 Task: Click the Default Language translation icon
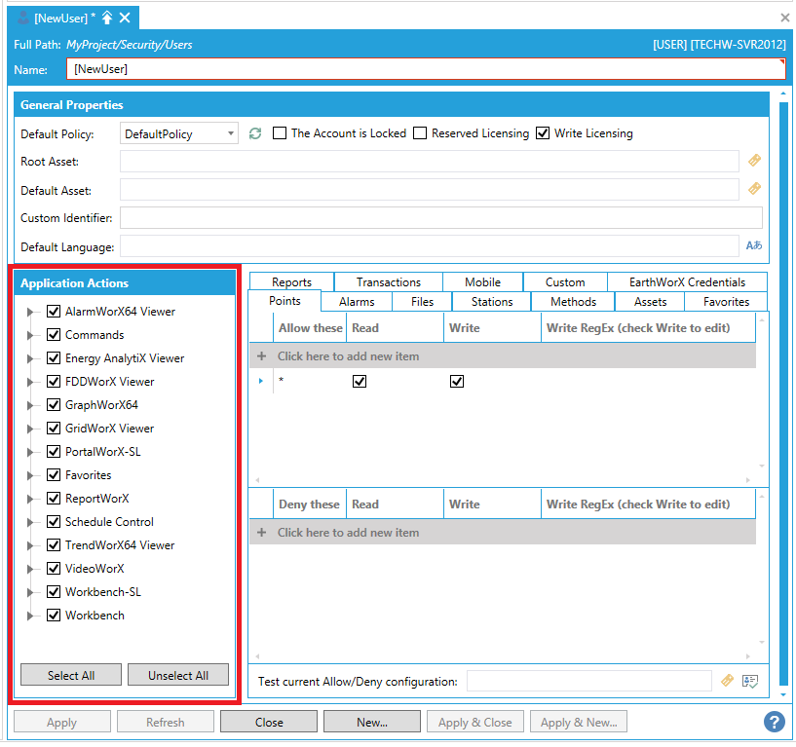click(754, 246)
